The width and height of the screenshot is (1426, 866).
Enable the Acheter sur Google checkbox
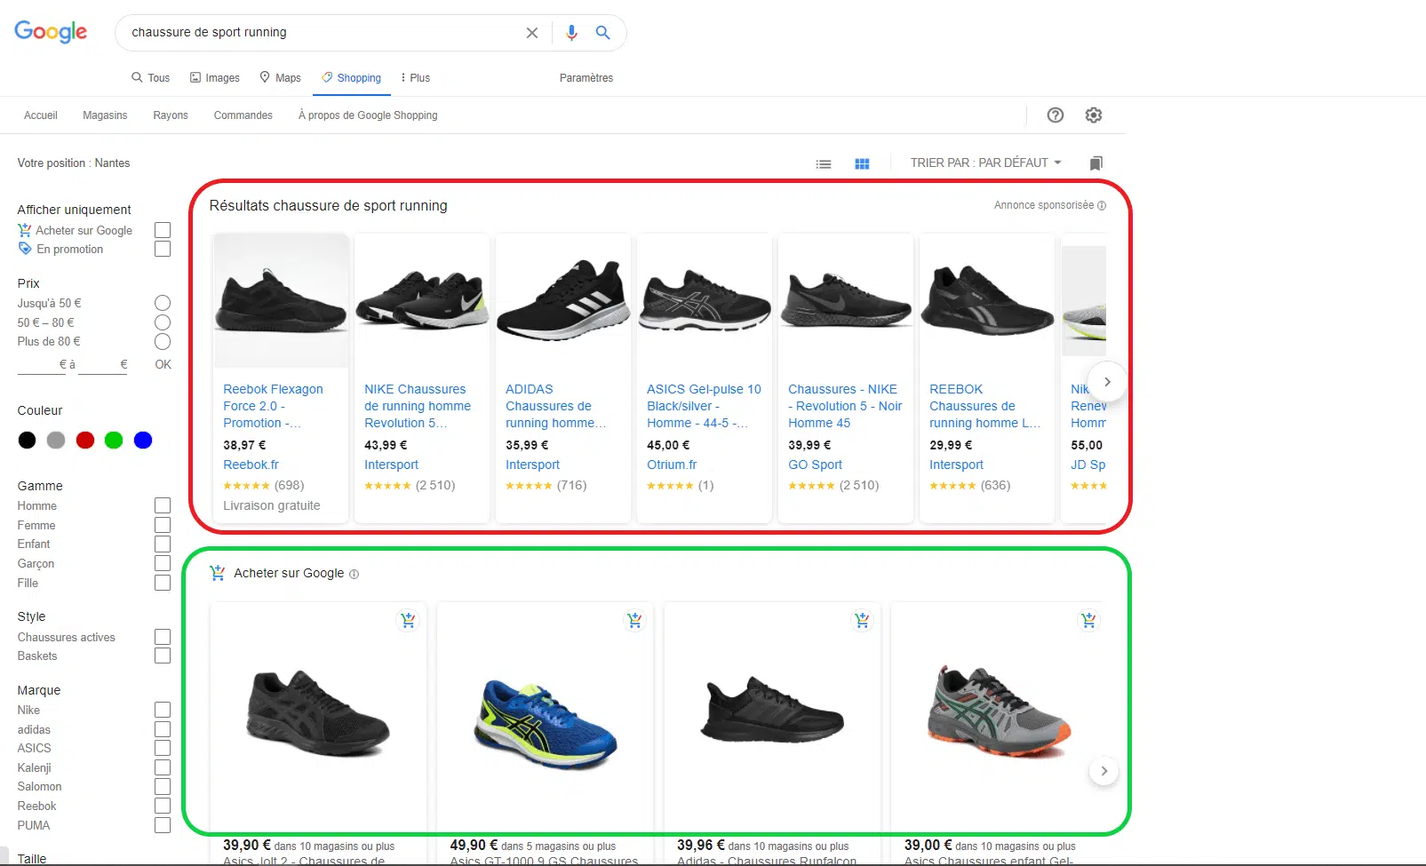pos(163,230)
